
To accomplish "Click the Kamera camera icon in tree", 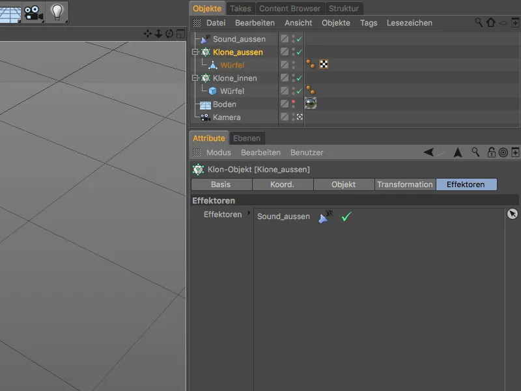I will click(205, 117).
